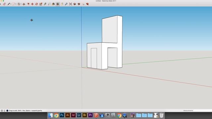Select the Line pencil tool
Viewport: 212px width, 119px height.
[9, 4]
